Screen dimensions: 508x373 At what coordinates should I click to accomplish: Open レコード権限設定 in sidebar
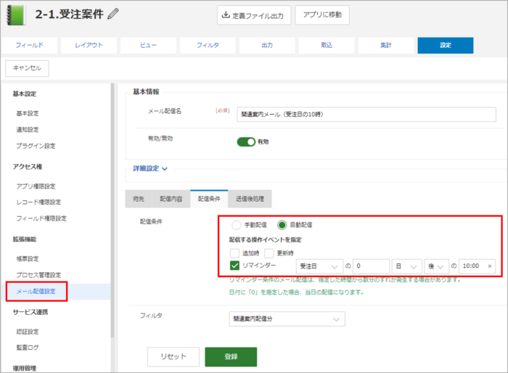pyautogui.click(x=38, y=202)
